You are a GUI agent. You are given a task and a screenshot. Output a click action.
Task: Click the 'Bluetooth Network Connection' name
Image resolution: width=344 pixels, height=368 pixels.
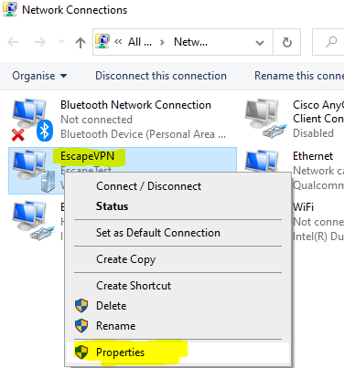pos(135,105)
